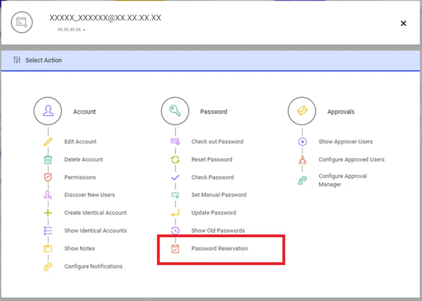Image resolution: width=422 pixels, height=301 pixels.
Task: Open Show Approver Users
Action: [345, 141]
